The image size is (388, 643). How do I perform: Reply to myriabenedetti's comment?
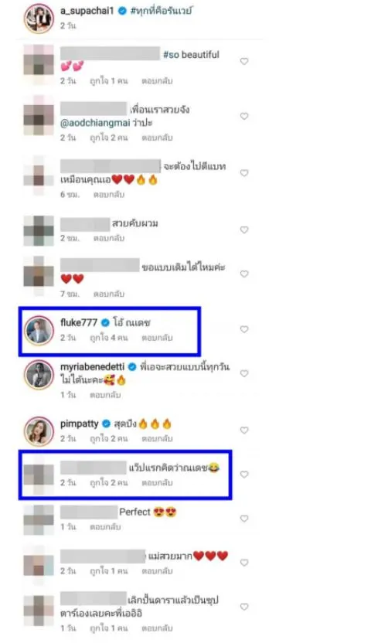click(105, 395)
